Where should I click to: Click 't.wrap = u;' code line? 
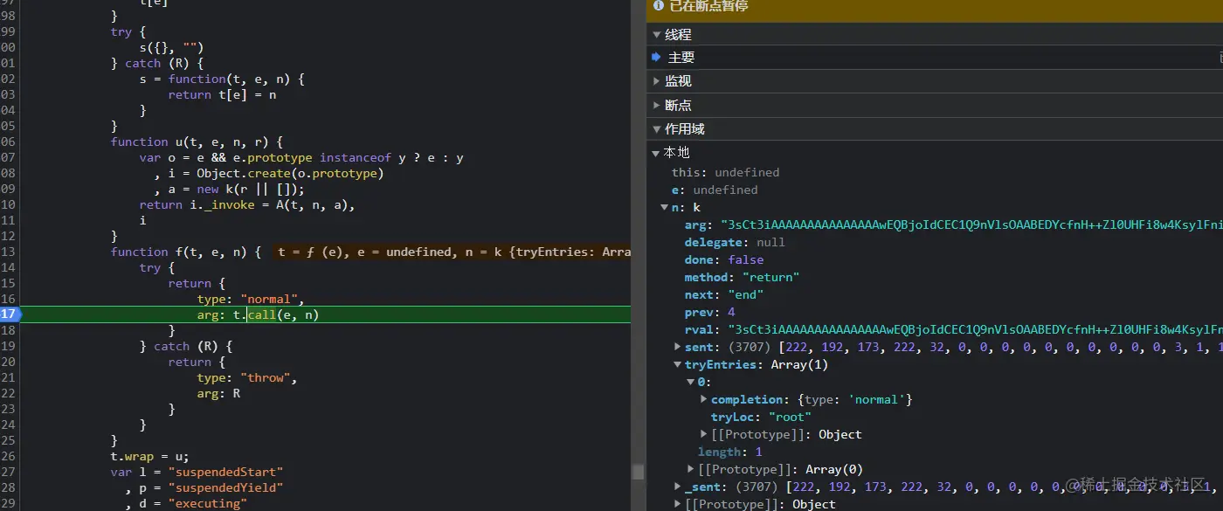(149, 456)
